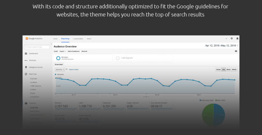Click the Shortcuts sidebar icon
The image size is (262, 135).
26,61
